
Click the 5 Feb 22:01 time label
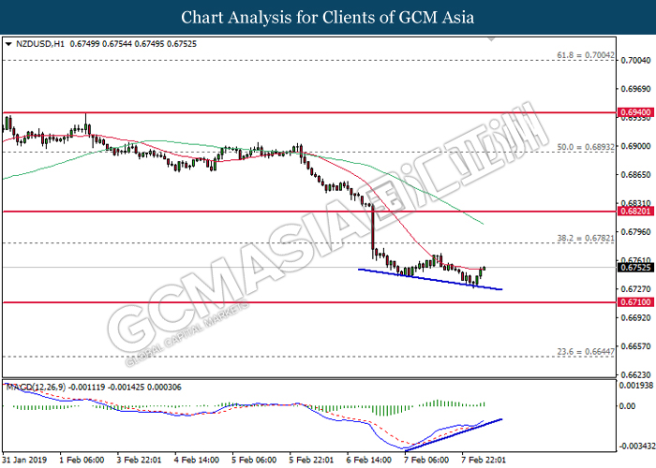pyautogui.click(x=311, y=460)
